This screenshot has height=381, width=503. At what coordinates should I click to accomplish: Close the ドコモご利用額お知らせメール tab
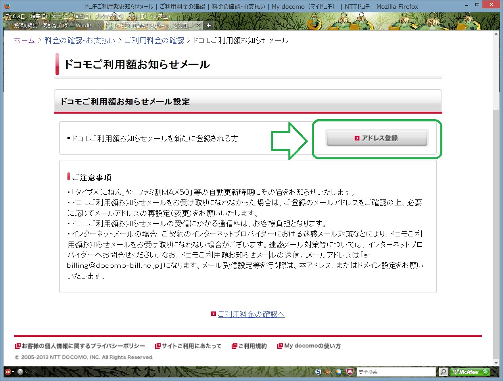coord(198,25)
